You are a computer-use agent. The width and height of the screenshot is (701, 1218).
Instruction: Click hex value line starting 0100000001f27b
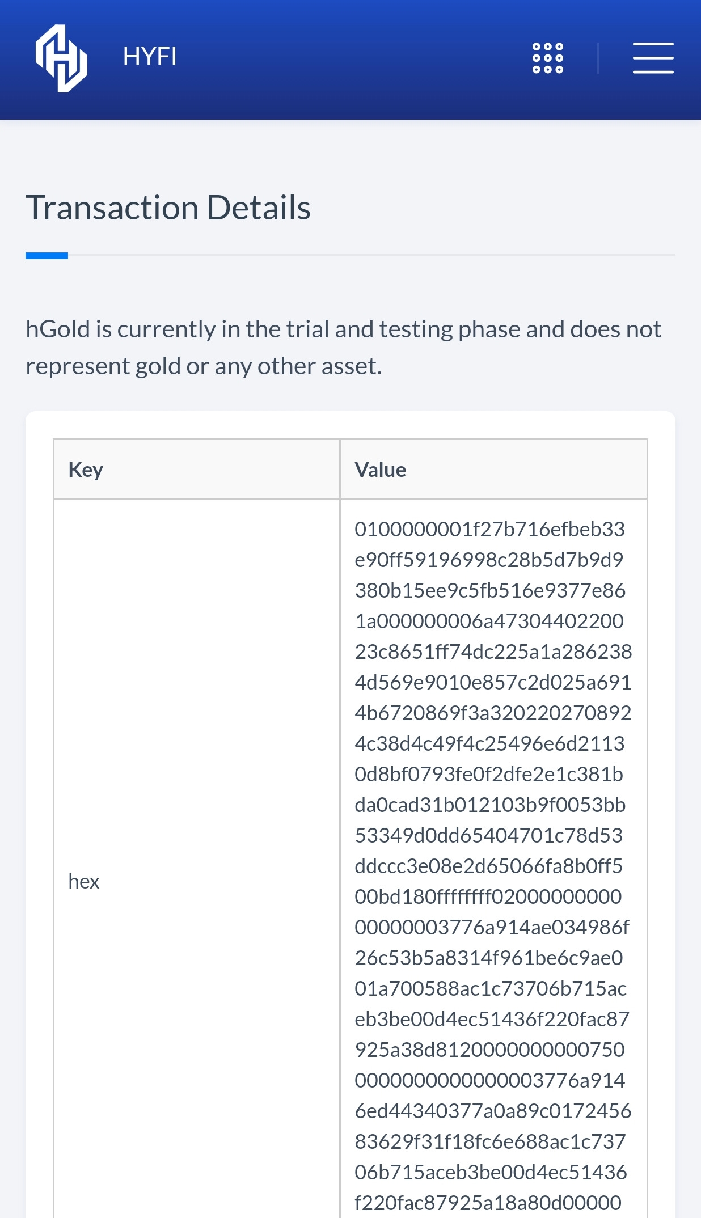tap(490, 529)
